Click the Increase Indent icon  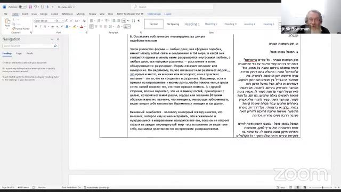119,21
